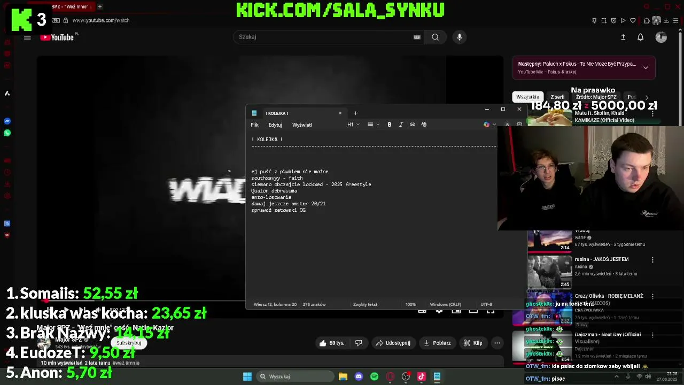Expand the 'Następny' YouTube Mix panel
The width and height of the screenshot is (684, 385).
646,68
